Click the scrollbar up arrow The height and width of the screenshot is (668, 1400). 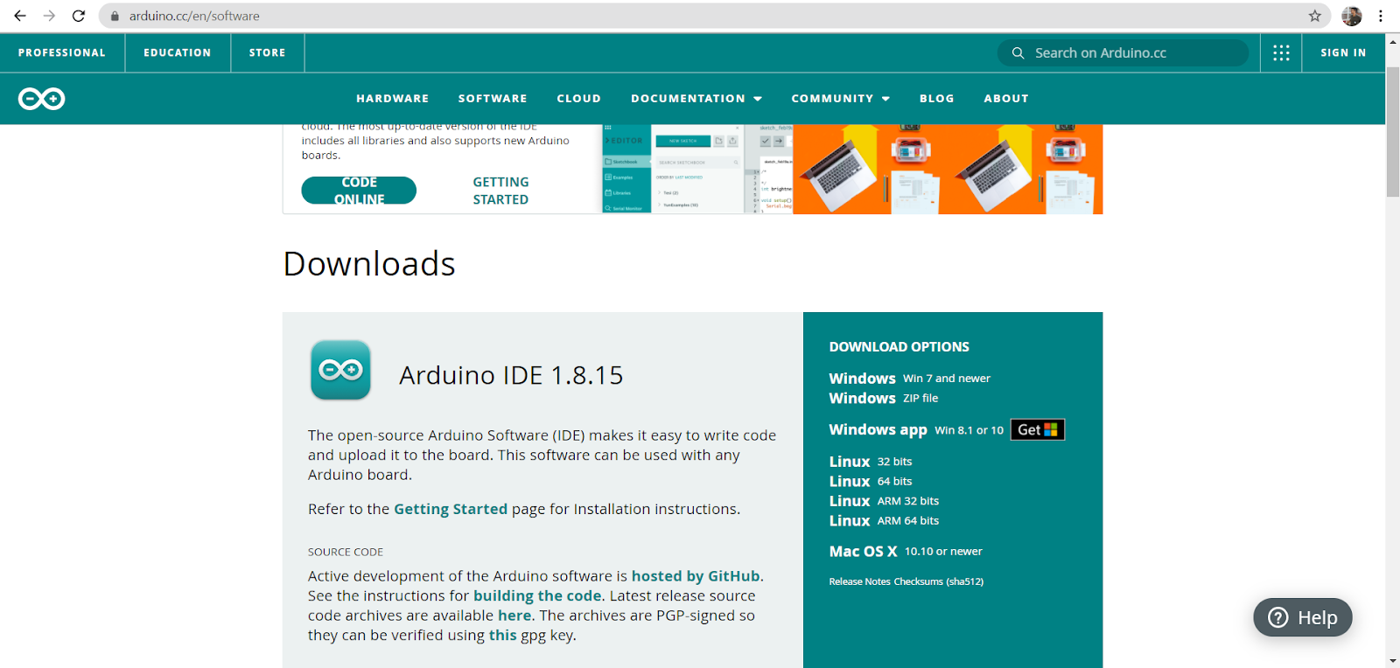tap(1393, 40)
